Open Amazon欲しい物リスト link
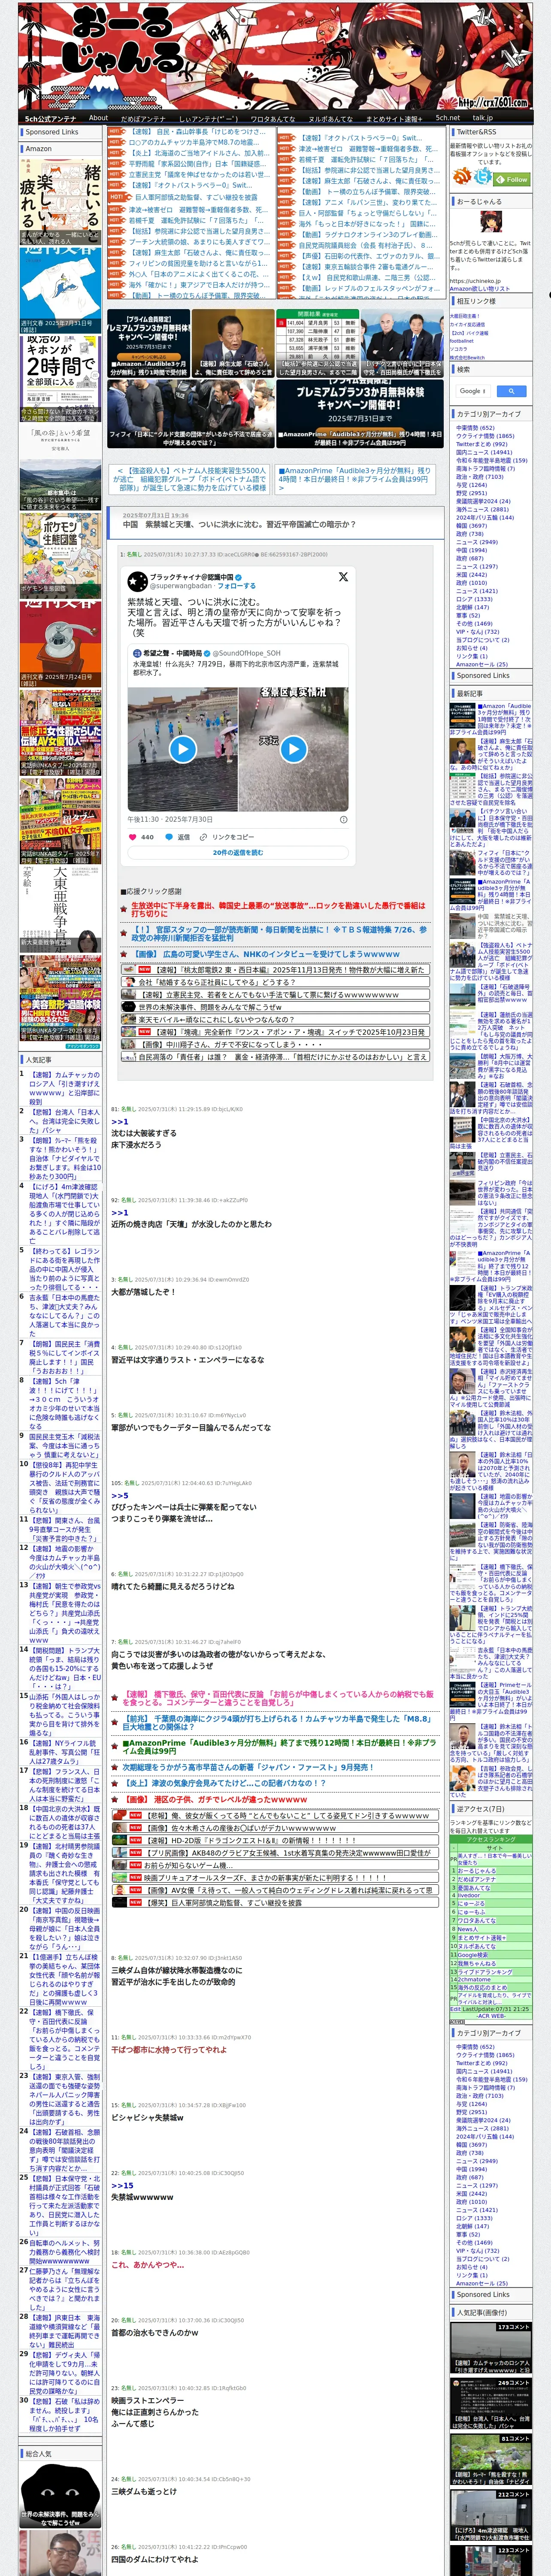 click(x=480, y=289)
